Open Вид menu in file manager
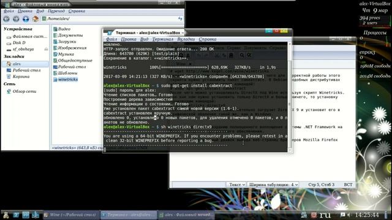This screenshot has height=220, width=392. 40,11
